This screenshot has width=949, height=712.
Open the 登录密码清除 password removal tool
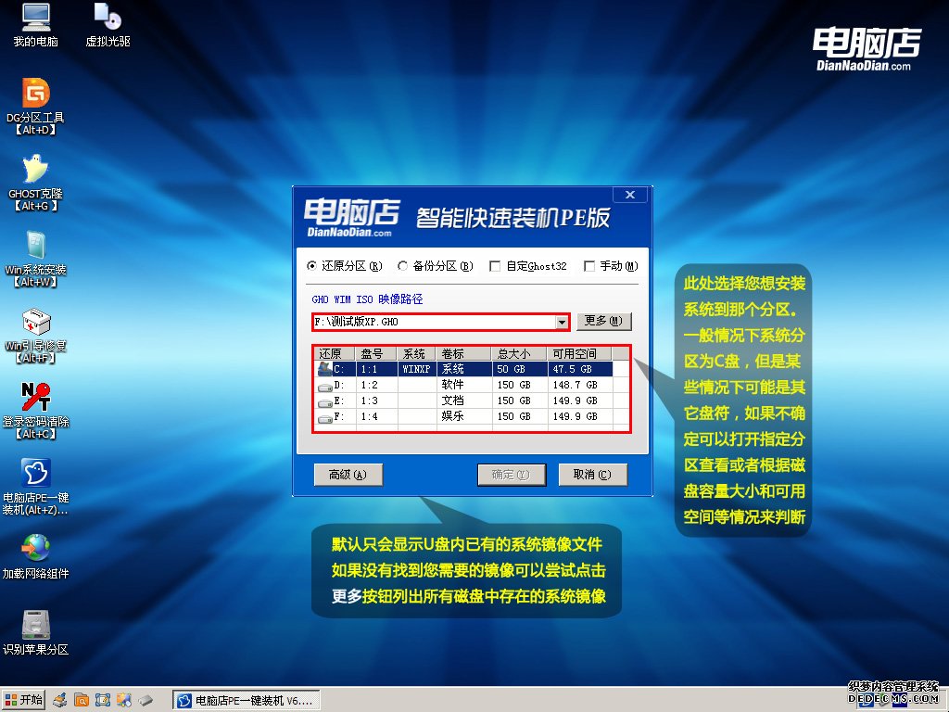pyautogui.click(x=34, y=394)
